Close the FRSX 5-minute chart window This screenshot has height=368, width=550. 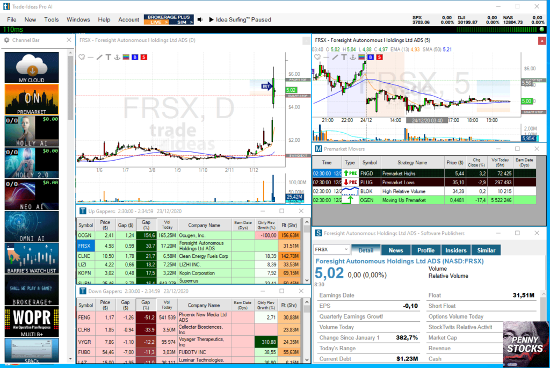(x=542, y=41)
